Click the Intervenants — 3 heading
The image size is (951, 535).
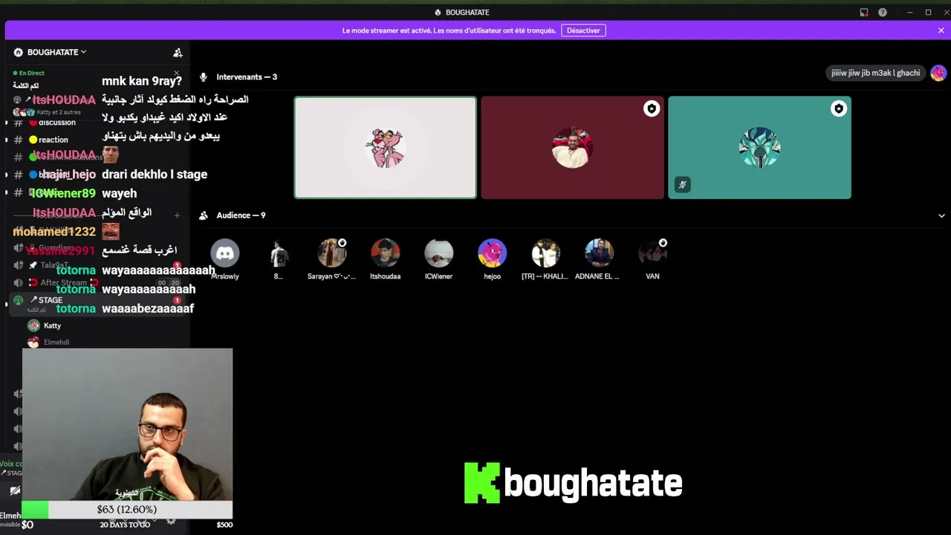coord(247,77)
